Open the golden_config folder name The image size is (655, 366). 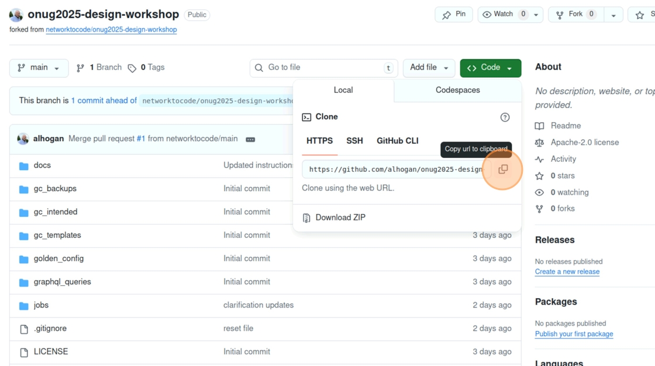[58, 259]
